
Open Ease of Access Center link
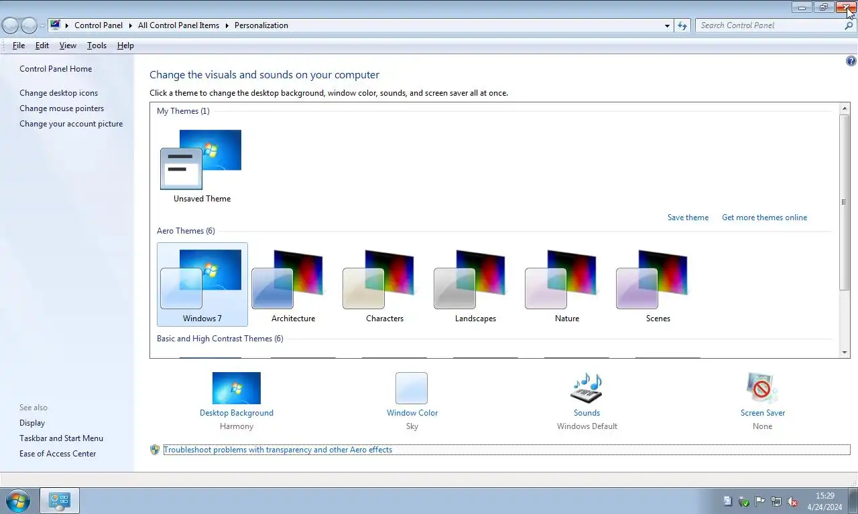[x=58, y=454]
